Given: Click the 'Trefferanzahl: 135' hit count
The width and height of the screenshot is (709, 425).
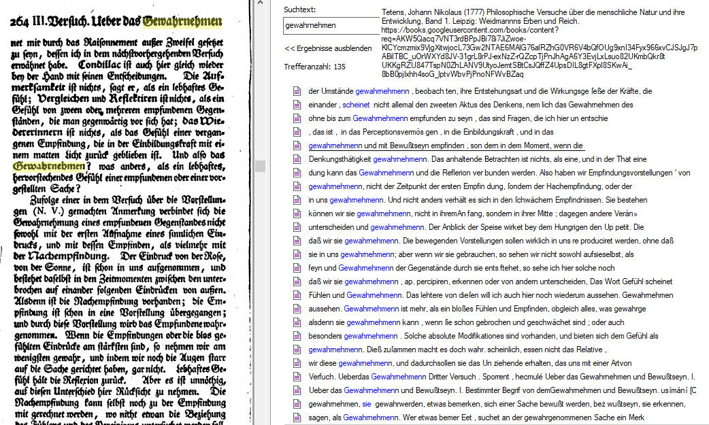Looking at the screenshot, I should coord(315,67).
